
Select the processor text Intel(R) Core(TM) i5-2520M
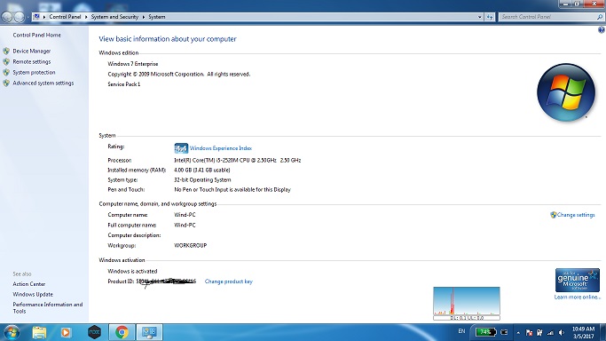(212, 160)
